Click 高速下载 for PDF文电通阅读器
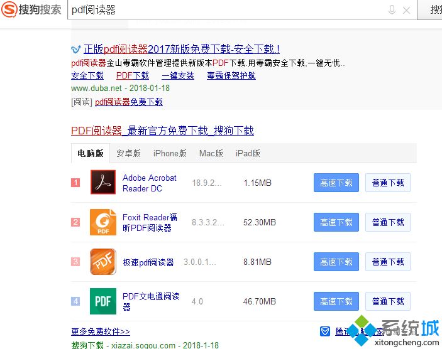This screenshot has width=442, height=349. [x=336, y=301]
